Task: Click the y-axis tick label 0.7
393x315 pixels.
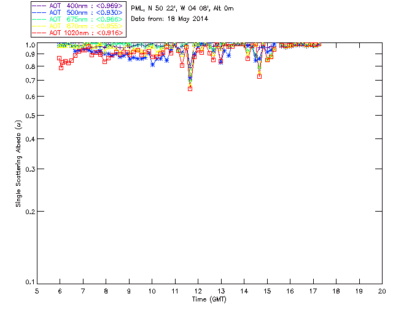Action: pos(30,81)
